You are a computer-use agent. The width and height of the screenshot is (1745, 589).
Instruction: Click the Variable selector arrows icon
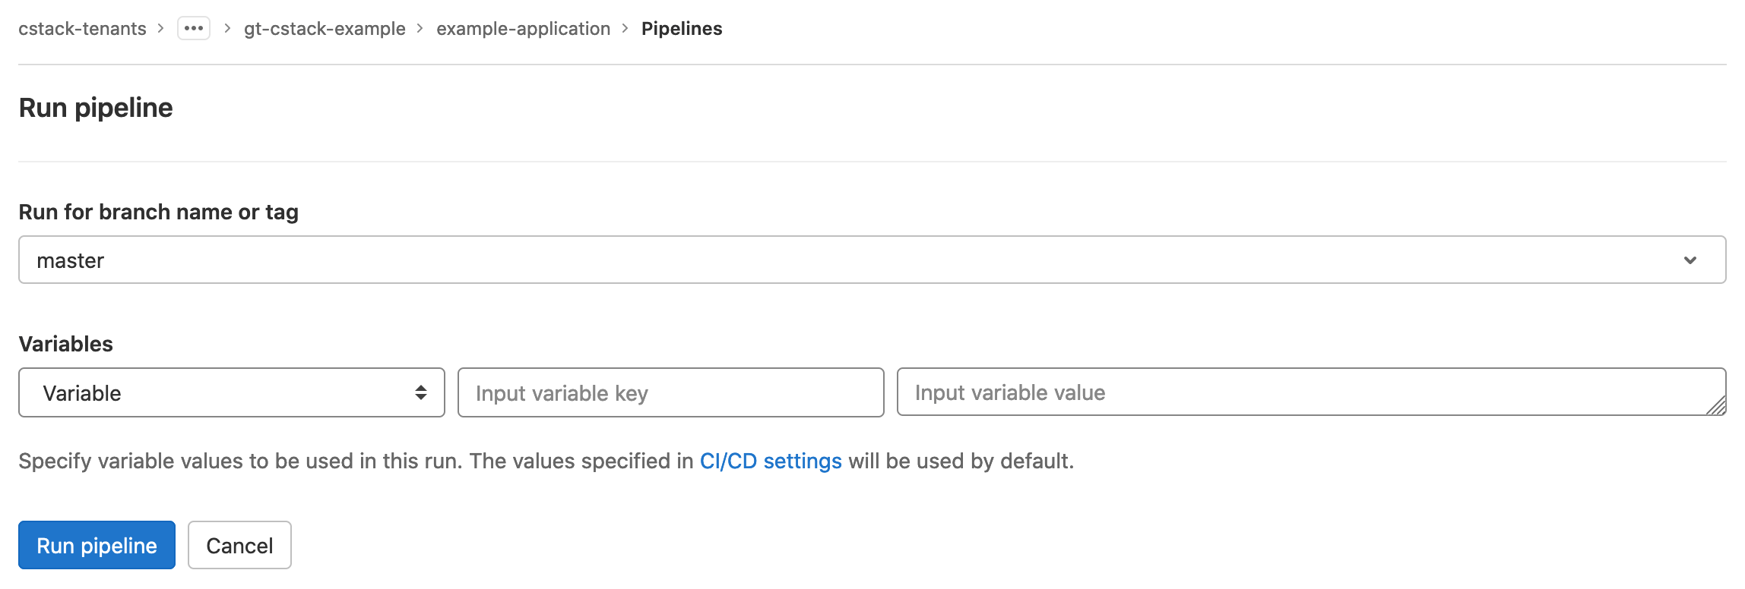[x=420, y=392]
